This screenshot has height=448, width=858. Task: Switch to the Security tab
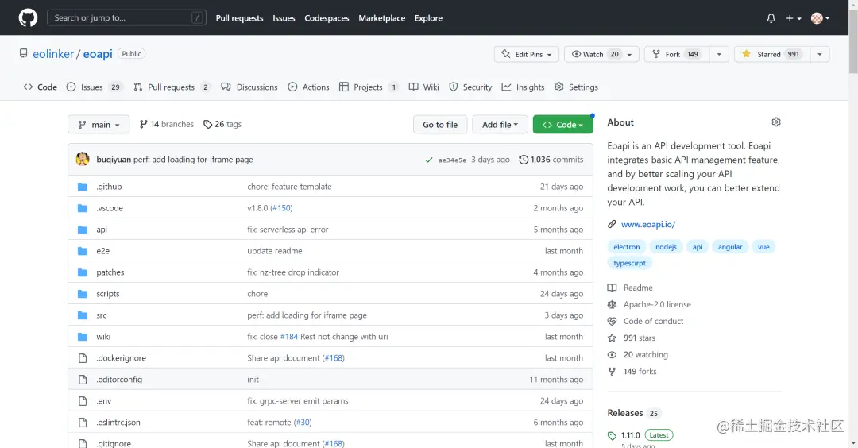[470, 87]
